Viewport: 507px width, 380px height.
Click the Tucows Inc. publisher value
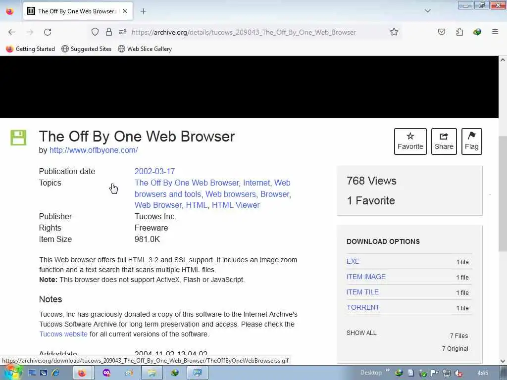pos(155,217)
